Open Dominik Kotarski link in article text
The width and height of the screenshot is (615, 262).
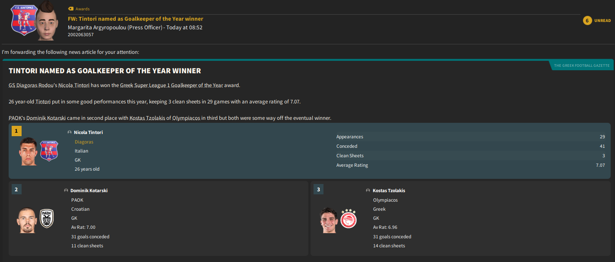click(x=46, y=118)
